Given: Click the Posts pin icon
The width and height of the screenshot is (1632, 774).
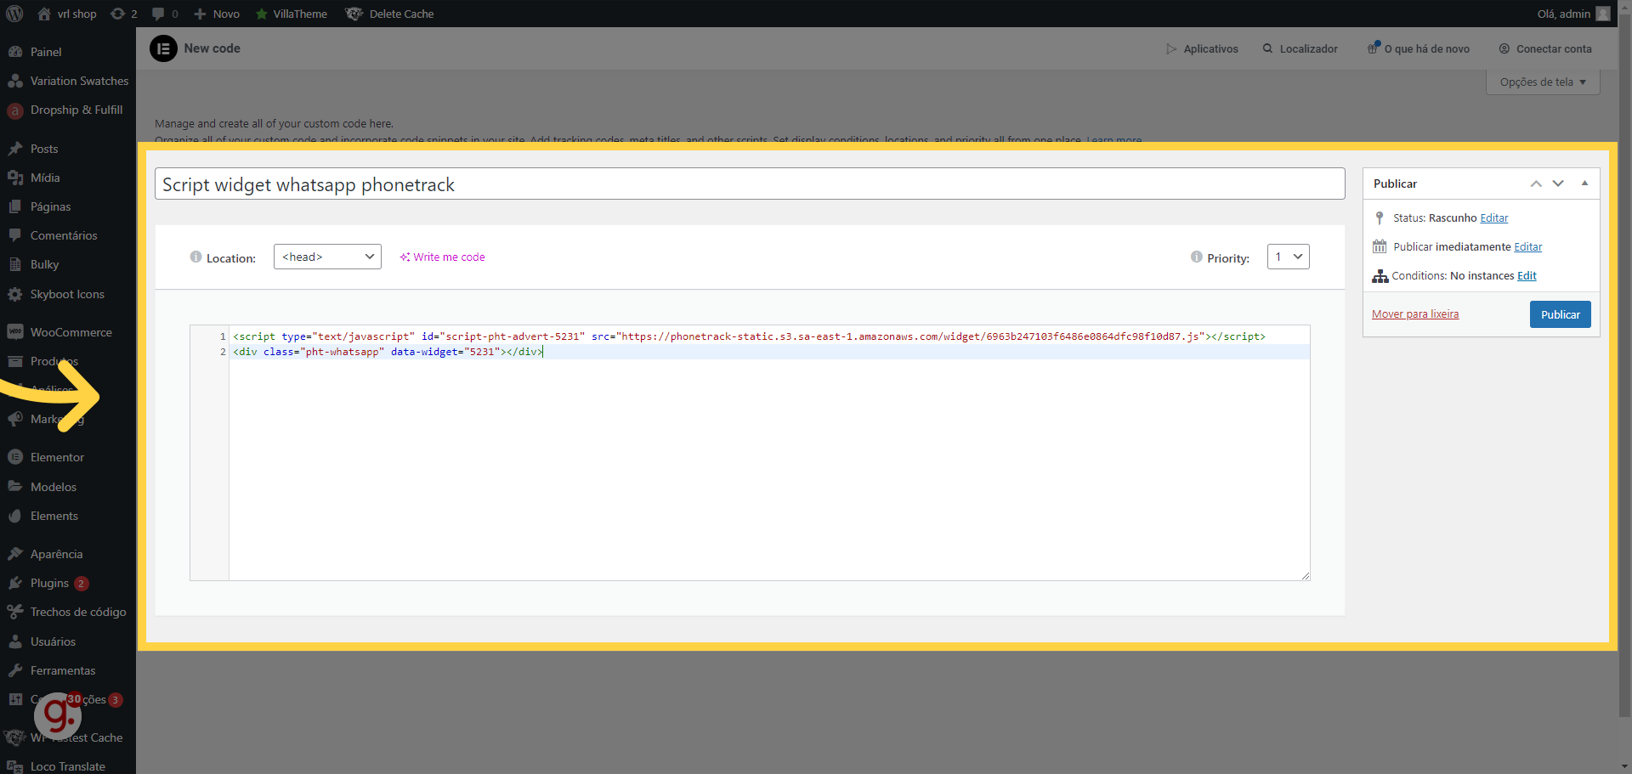Looking at the screenshot, I should [x=15, y=149].
